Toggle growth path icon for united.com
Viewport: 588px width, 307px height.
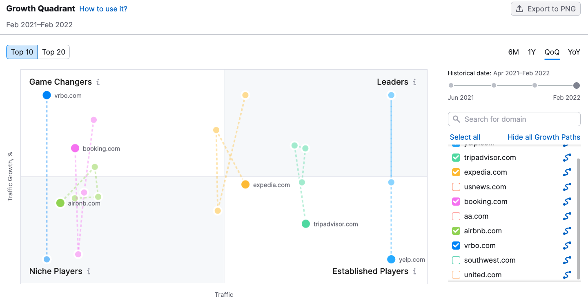[x=567, y=275]
